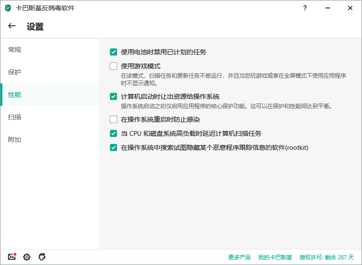Click the support headset icon
362x265 pixels.
tap(42, 257)
